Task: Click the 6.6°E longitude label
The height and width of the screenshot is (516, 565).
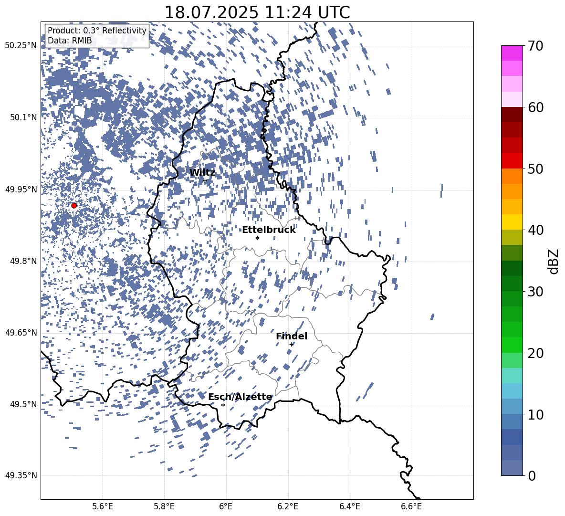Action: click(x=411, y=506)
